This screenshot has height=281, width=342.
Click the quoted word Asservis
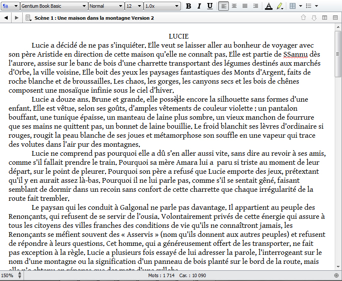click(140, 235)
